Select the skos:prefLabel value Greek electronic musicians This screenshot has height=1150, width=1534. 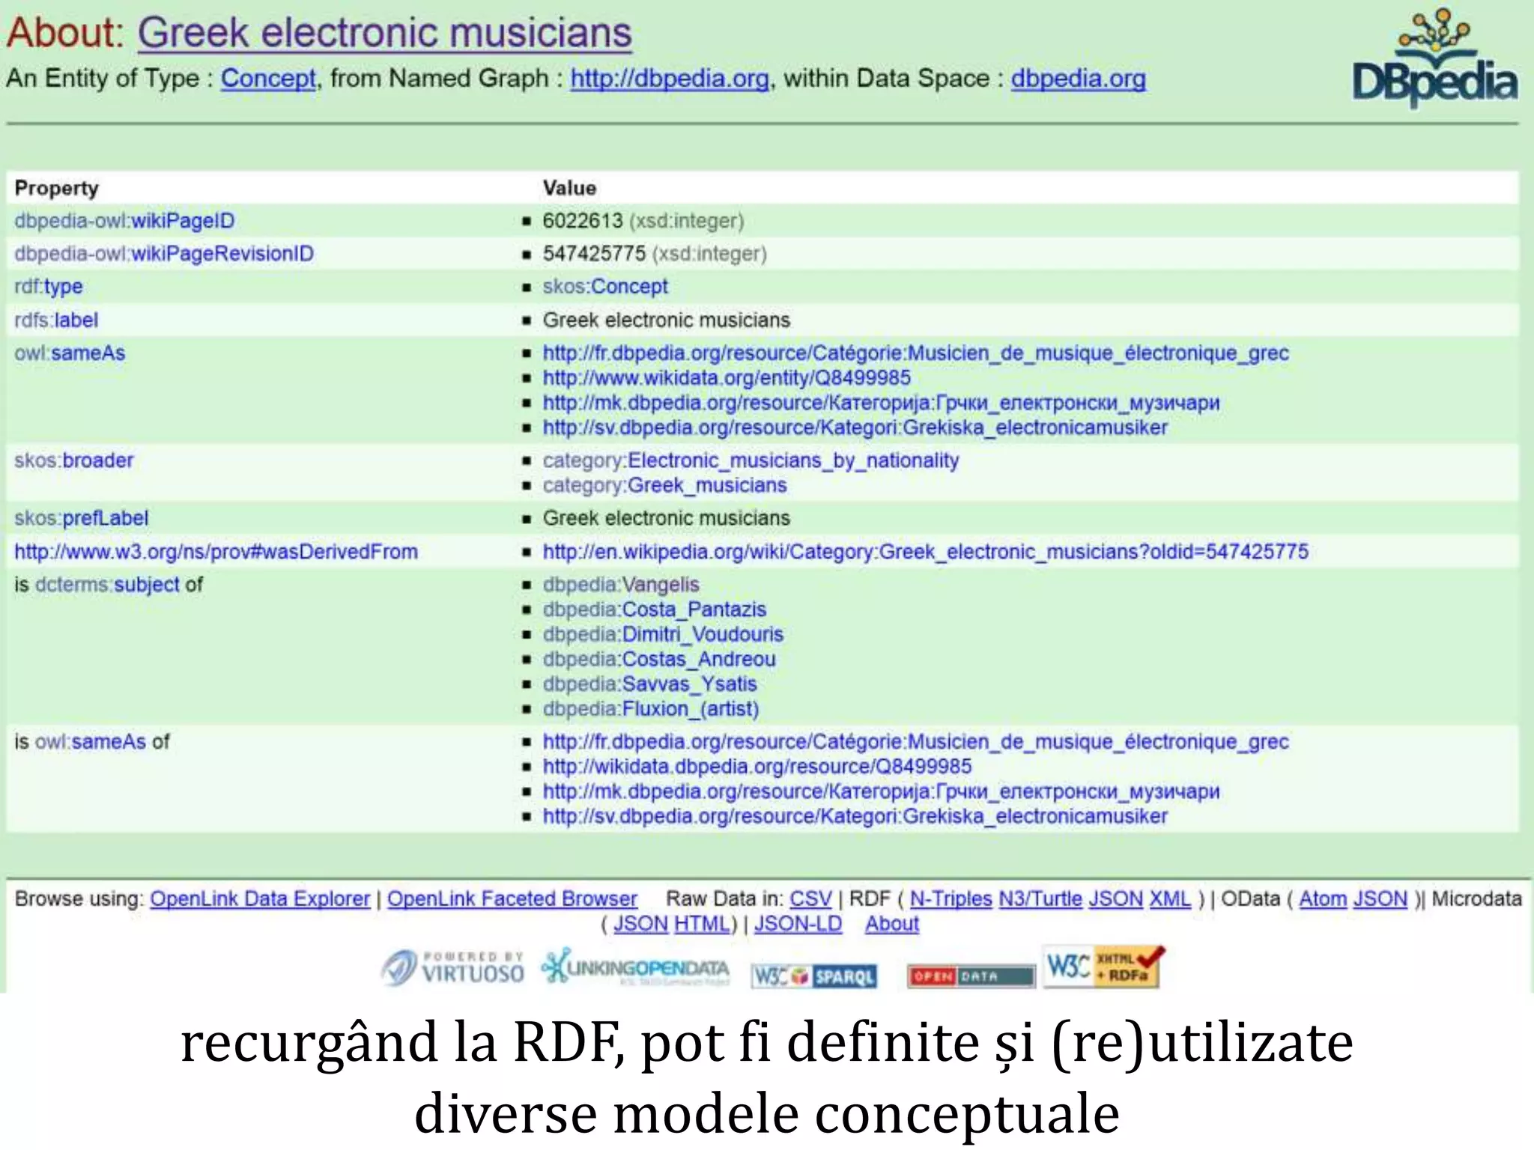[667, 518]
